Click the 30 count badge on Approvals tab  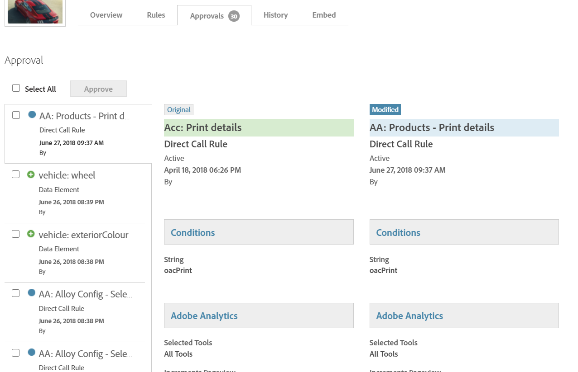pos(234,16)
